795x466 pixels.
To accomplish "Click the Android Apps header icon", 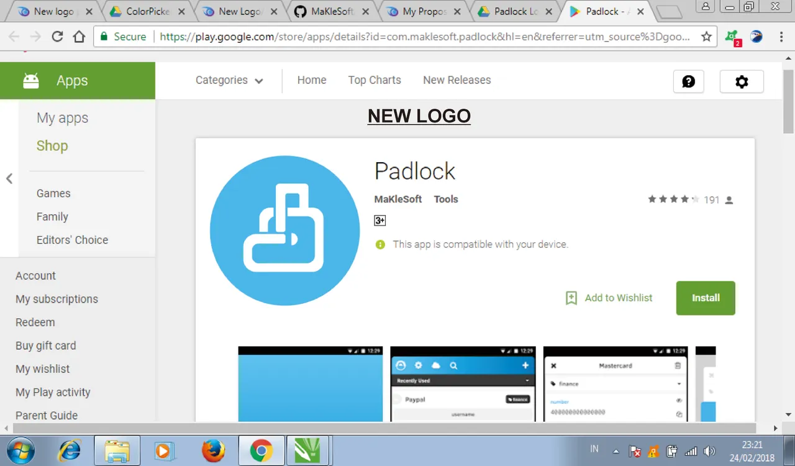I will 31,80.
